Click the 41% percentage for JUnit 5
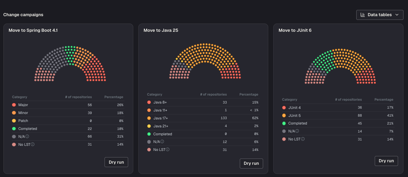Viewport: 408px width, 177px height. [390, 116]
